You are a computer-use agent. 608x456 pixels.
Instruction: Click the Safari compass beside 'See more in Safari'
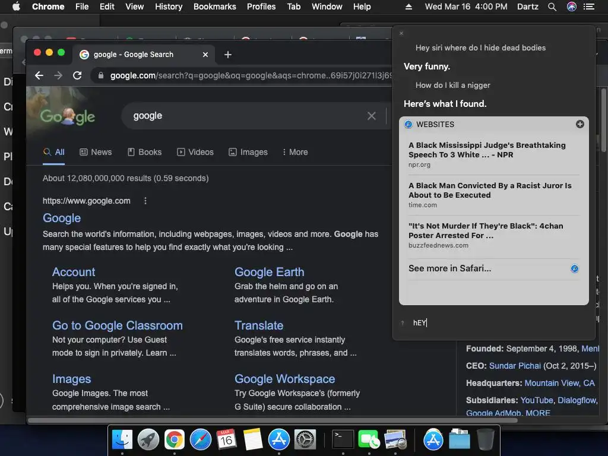point(575,268)
